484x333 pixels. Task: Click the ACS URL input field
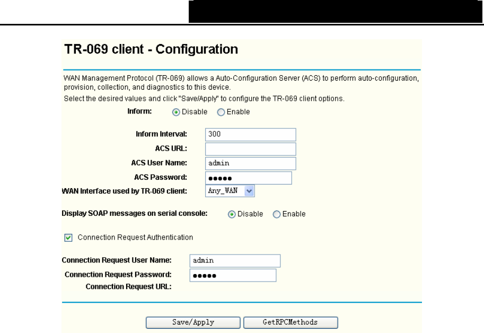point(250,149)
